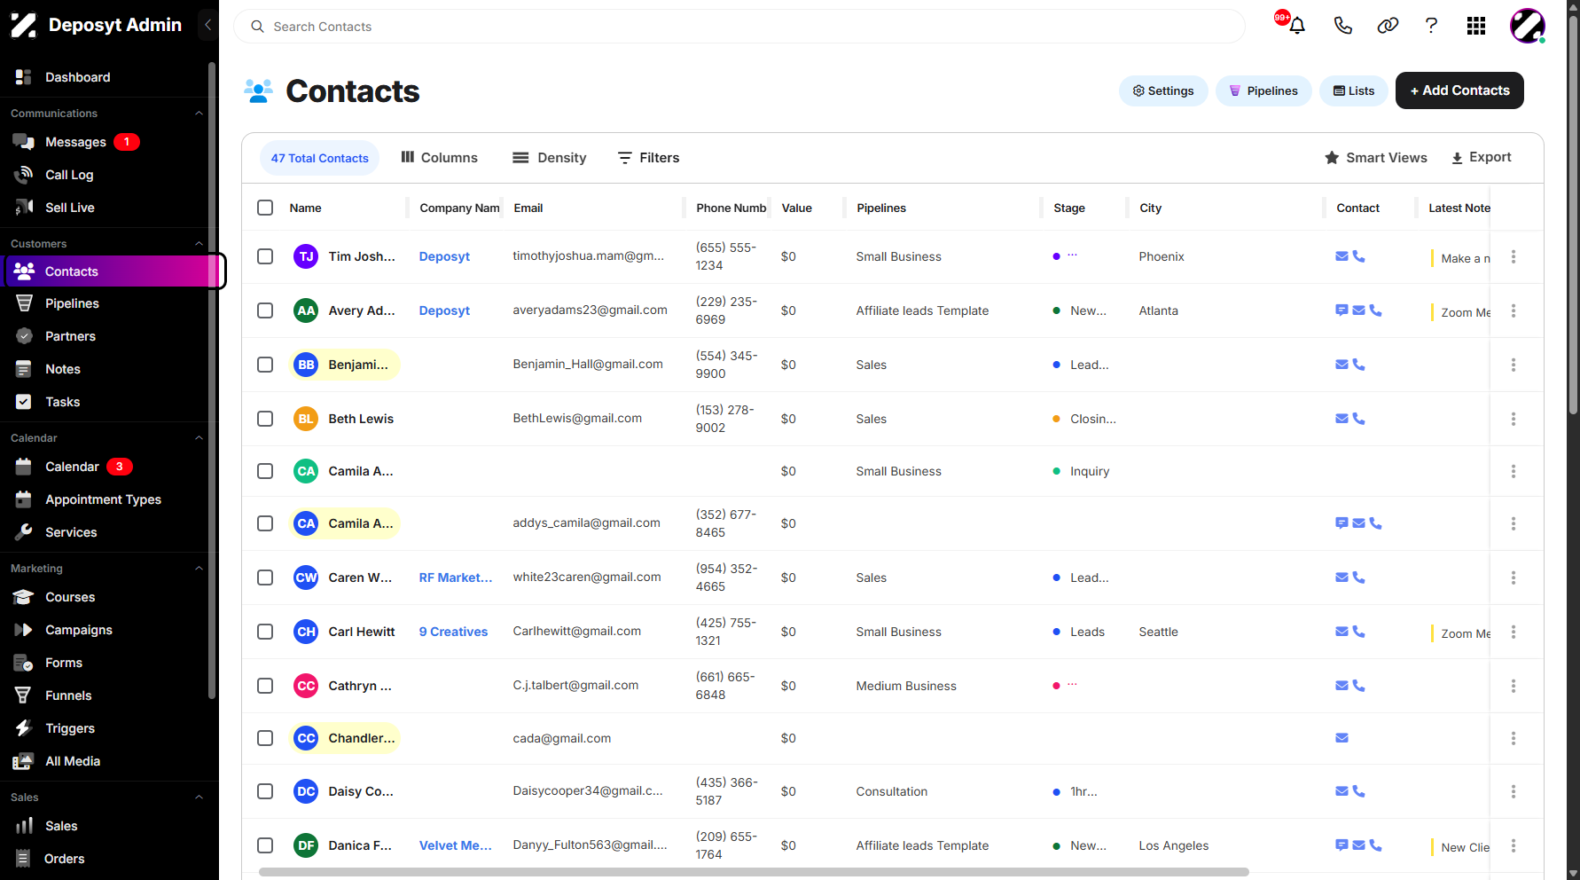The image size is (1580, 880).
Task: Collapse the Sales section
Action: [x=199, y=797]
